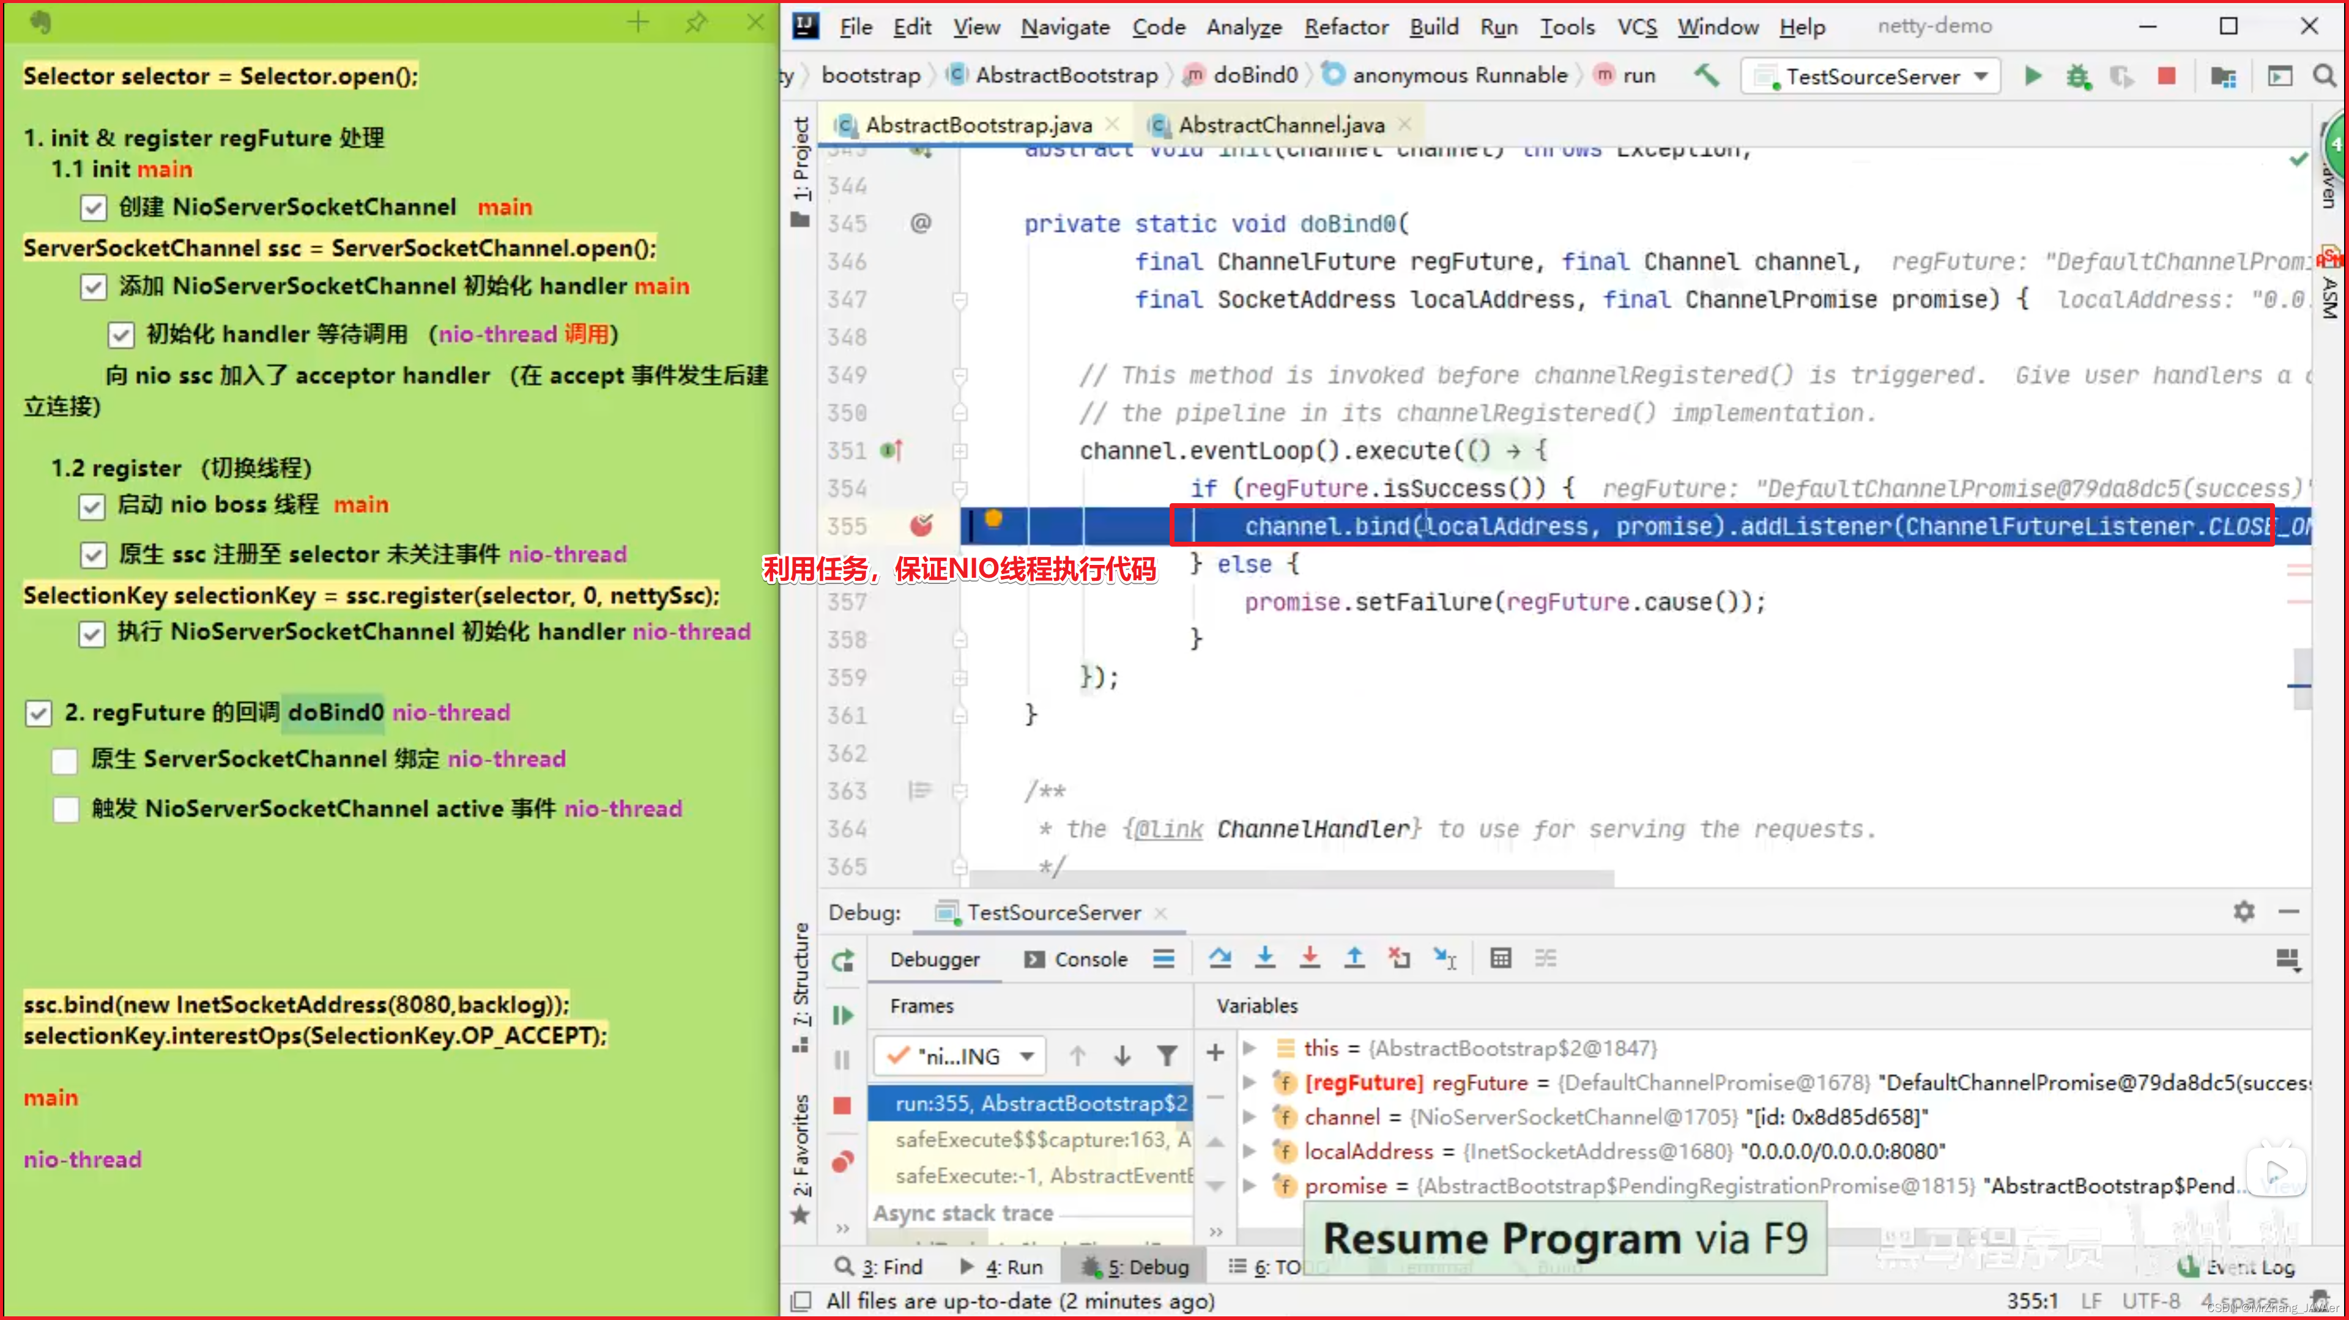Image resolution: width=2349 pixels, height=1320 pixels.
Task: Uncheck 启动 nio boss 线程 checkbox
Action: click(x=92, y=507)
